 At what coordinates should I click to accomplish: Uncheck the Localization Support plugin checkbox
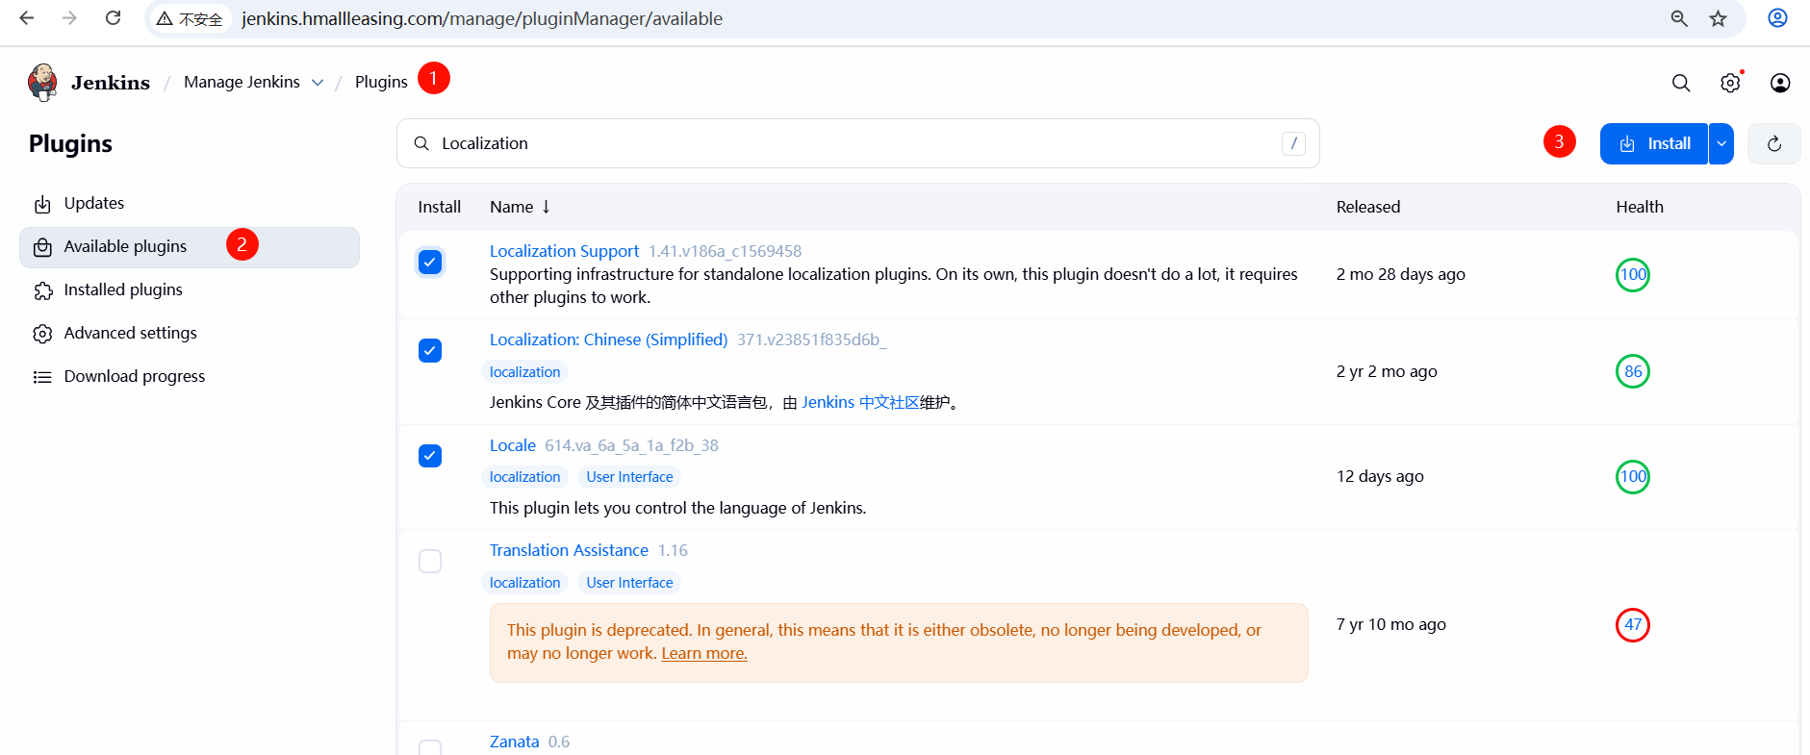tap(430, 262)
